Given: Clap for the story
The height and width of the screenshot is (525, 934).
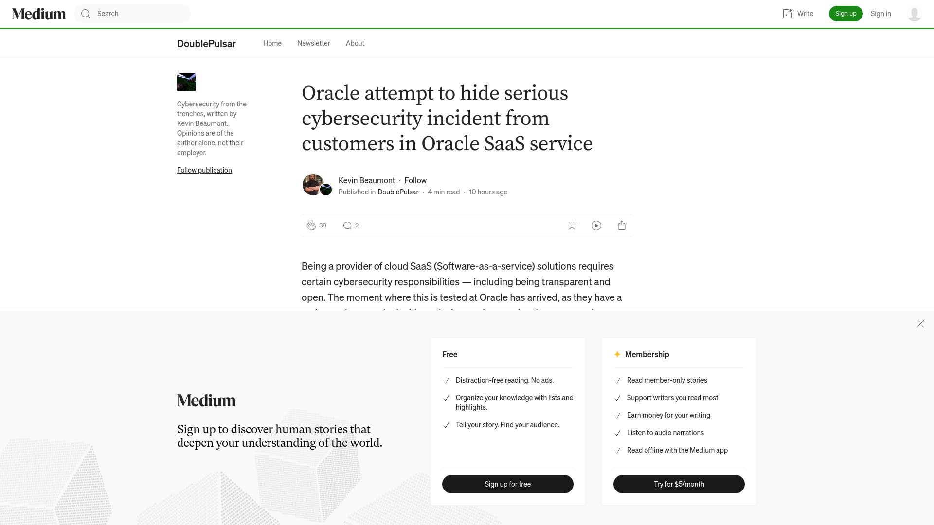Looking at the screenshot, I should pos(311,226).
